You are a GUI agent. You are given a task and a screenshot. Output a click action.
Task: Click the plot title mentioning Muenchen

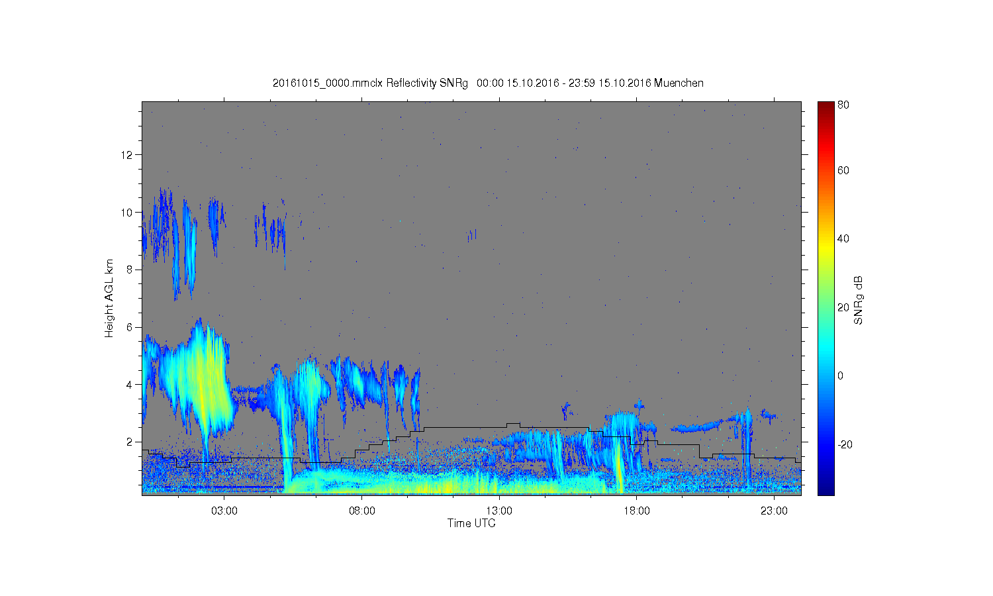point(488,83)
